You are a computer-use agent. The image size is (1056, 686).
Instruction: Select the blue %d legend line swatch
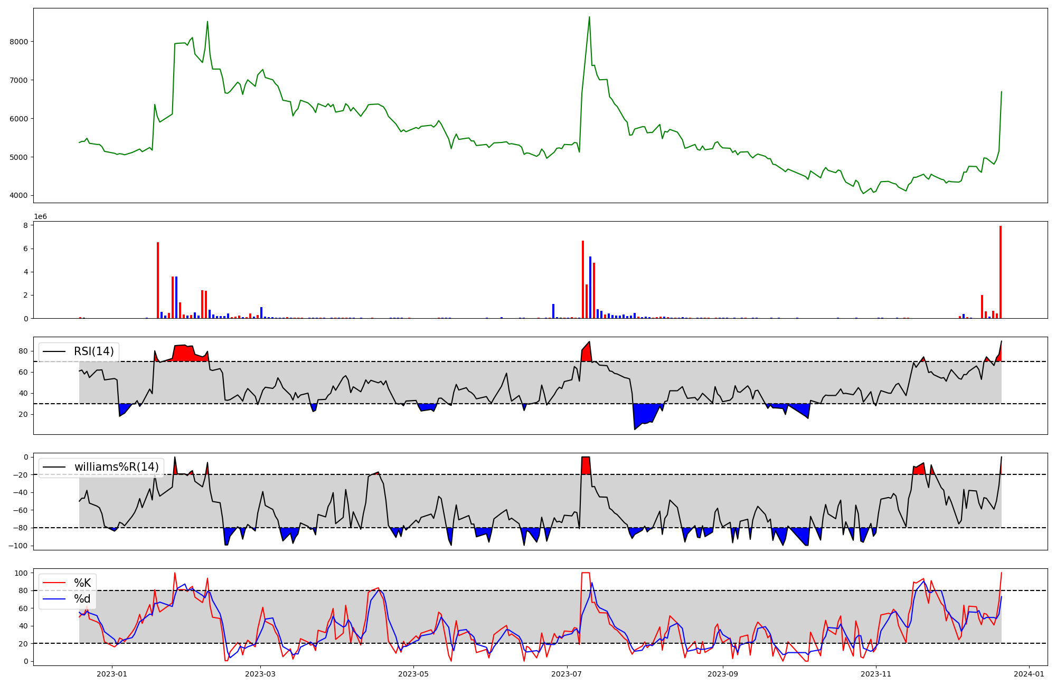[54, 599]
